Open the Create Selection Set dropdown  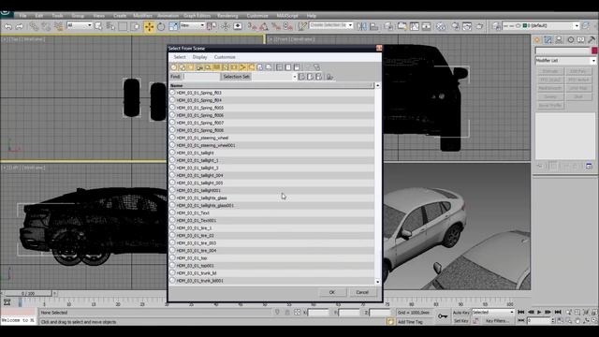click(x=331, y=25)
